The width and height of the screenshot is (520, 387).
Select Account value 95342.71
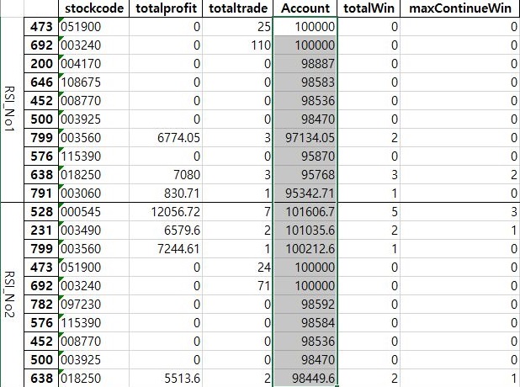(x=305, y=193)
